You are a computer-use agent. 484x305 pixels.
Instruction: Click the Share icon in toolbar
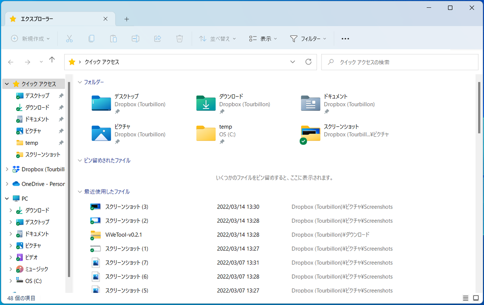point(158,39)
